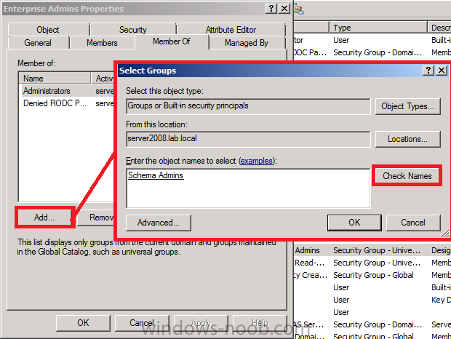Screen dimensions: 451x339
Task: Click OK in Enterprise Admins Properties
Action: click(83, 322)
